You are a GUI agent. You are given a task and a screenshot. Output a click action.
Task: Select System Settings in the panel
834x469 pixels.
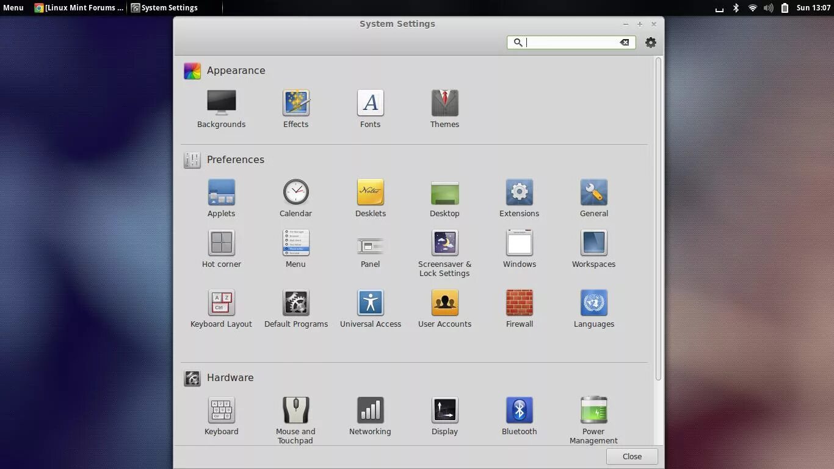point(164,8)
